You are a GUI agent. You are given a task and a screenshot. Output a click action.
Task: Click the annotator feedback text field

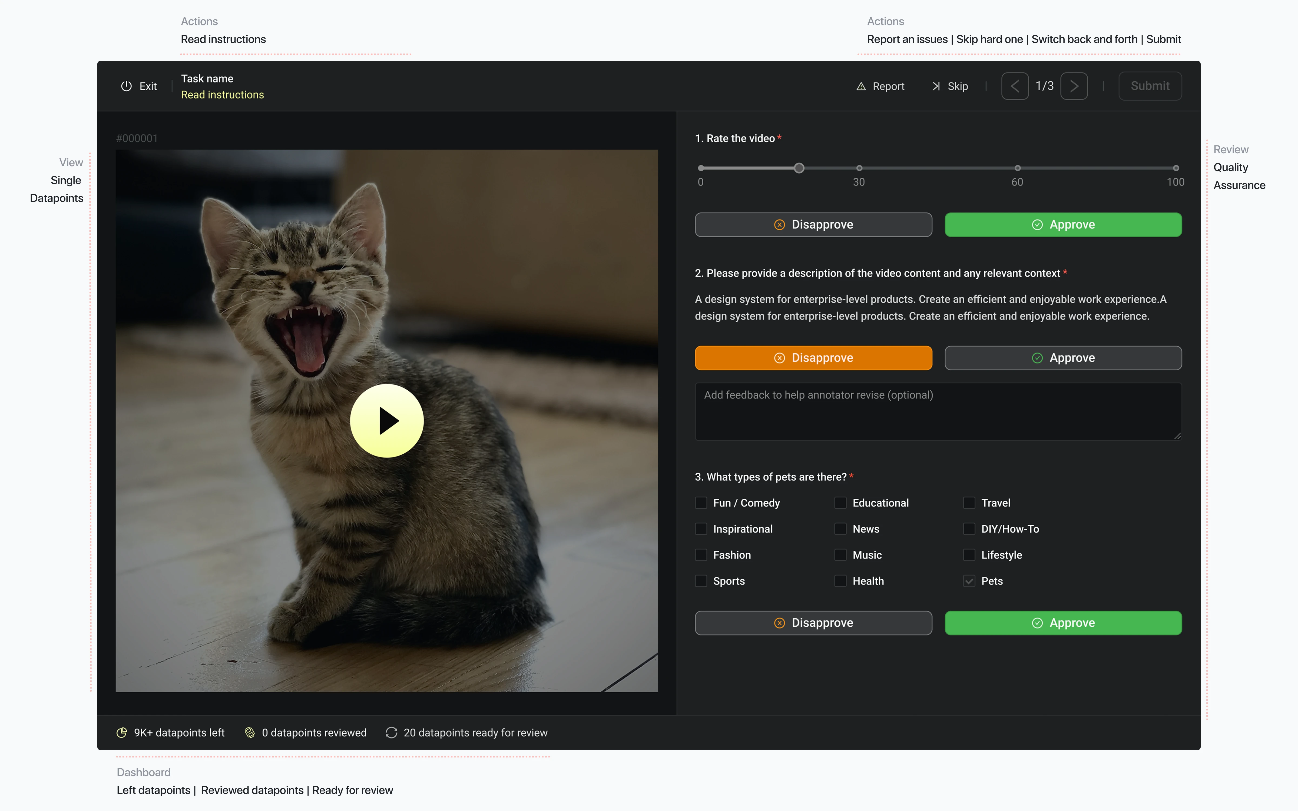coord(938,411)
